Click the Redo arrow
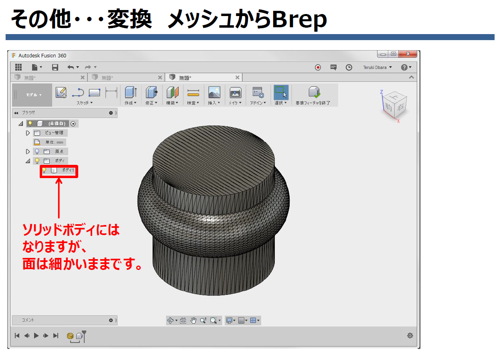 point(88,67)
